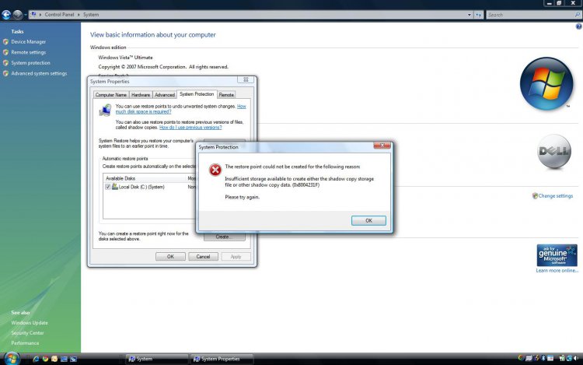This screenshot has height=365, width=583.
Task: Expand the address bar history dropdown
Action: coord(470,15)
